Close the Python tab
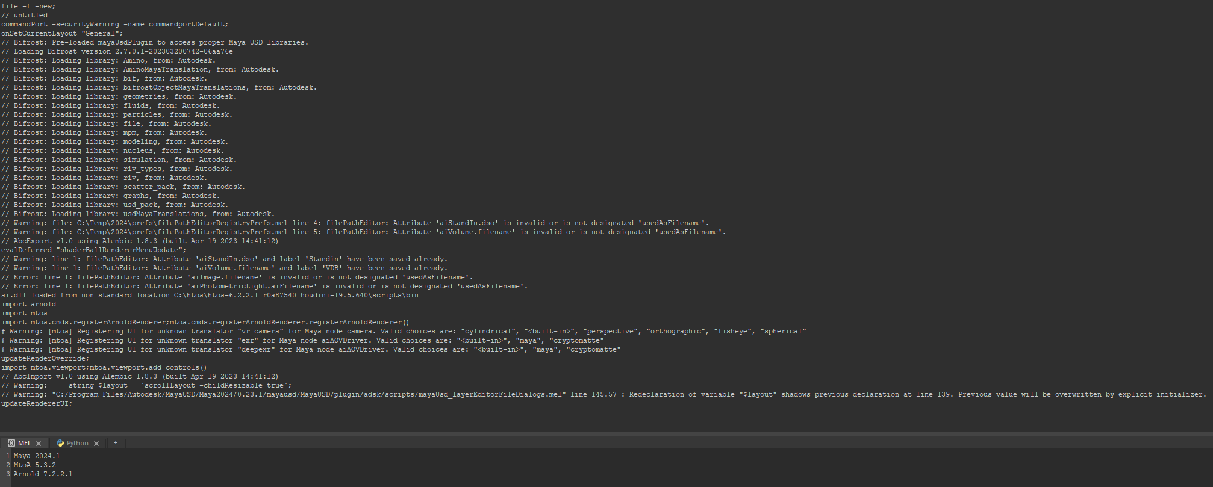Screen dimensions: 1213x487 pos(96,444)
